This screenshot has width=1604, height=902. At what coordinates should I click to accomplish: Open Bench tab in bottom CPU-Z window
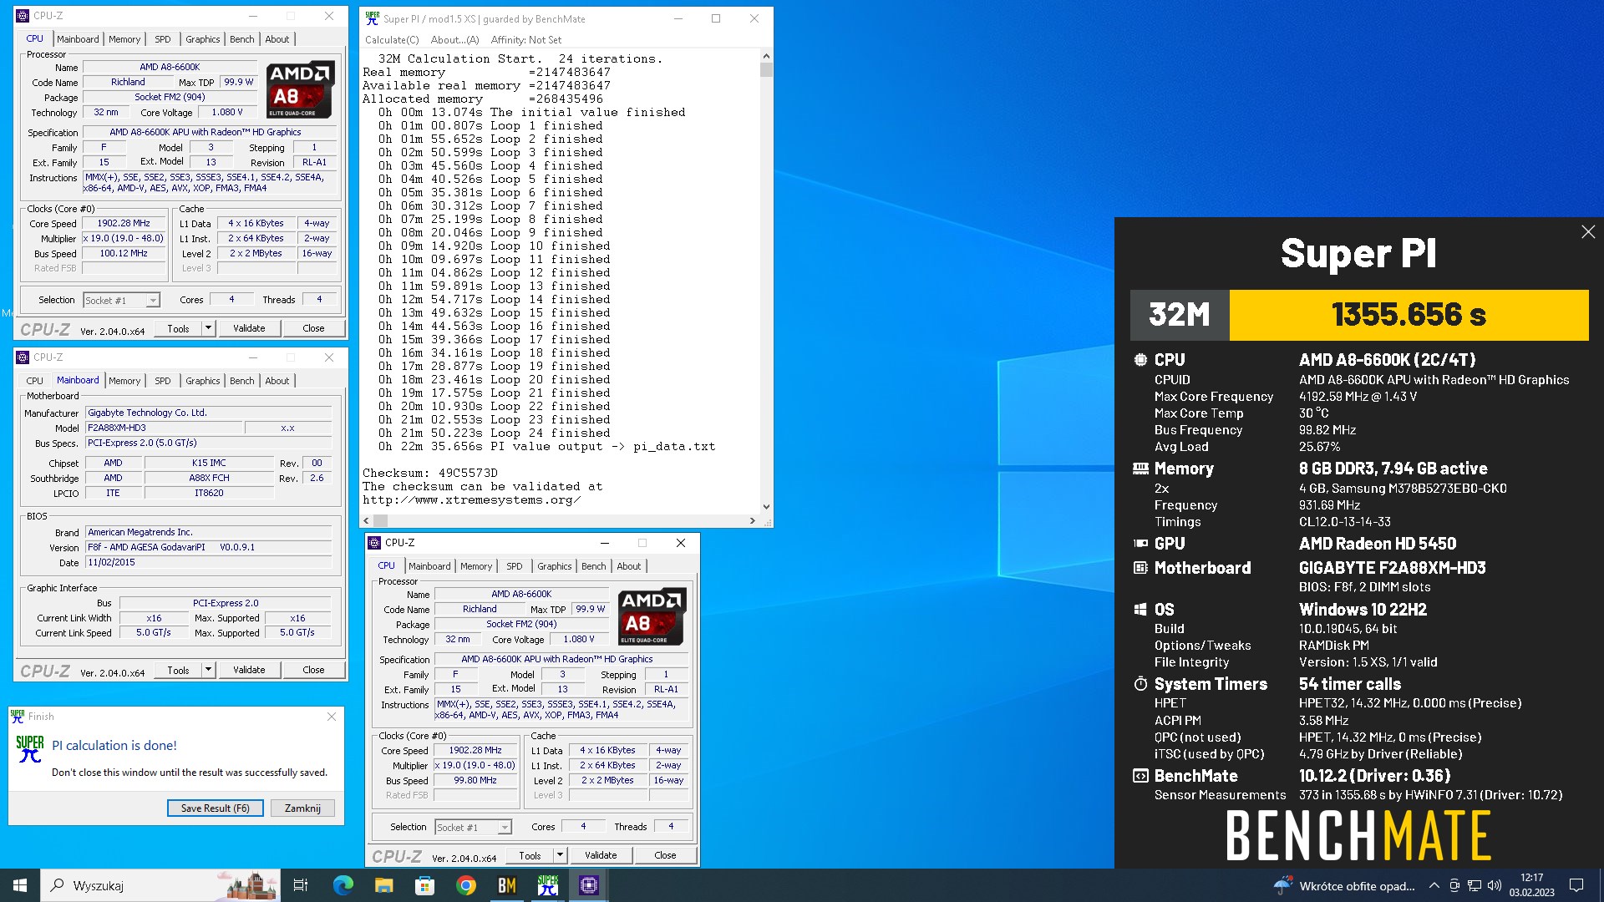(x=594, y=566)
